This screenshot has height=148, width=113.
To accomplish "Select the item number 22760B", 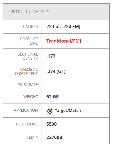I will click(x=54, y=138).
